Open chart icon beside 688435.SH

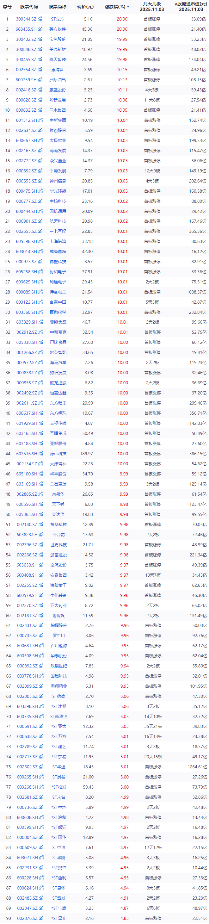[40, 29]
